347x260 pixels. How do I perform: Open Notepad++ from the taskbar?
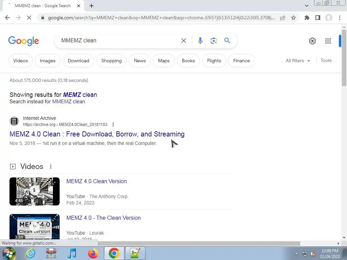tap(135, 253)
